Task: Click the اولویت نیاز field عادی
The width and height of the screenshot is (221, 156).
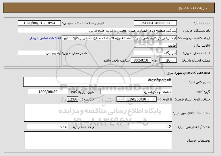Action: [x=155, y=46]
